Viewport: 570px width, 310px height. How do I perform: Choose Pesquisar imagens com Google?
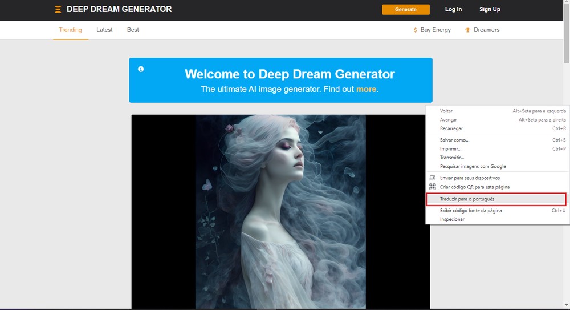498,167
